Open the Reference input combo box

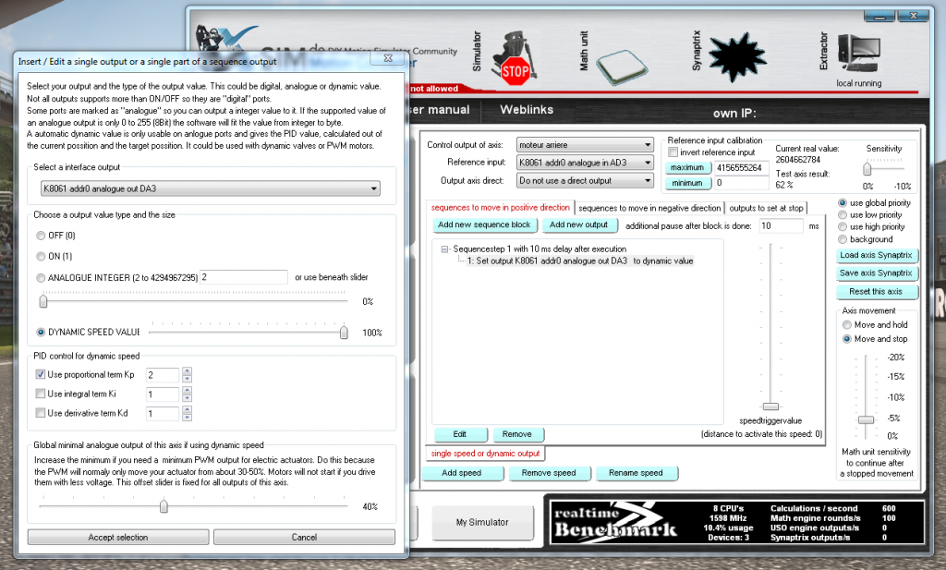coord(585,163)
